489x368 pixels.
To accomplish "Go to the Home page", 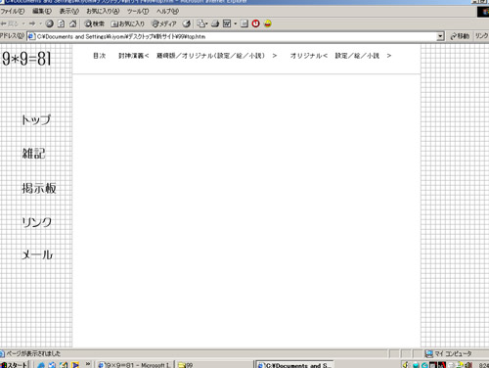I will click(73, 23).
